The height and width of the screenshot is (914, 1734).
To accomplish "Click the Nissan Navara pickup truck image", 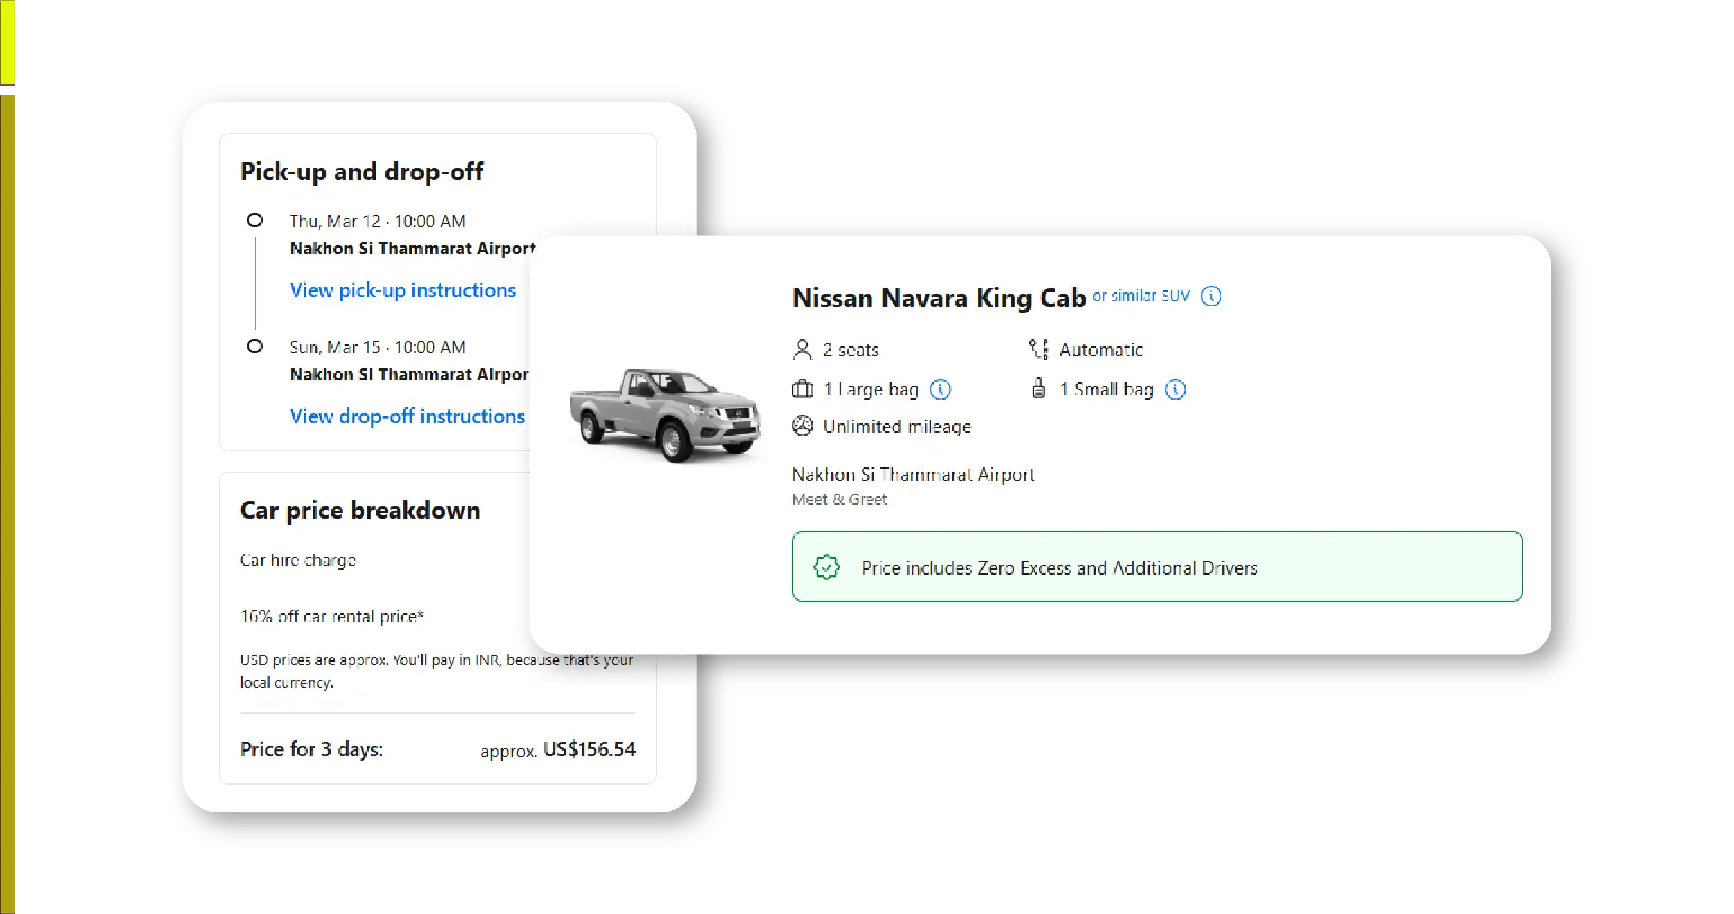I will tap(664, 415).
